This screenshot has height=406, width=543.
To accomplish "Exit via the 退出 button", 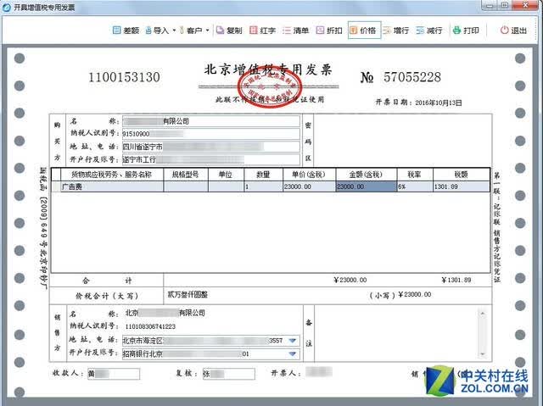I will click(x=513, y=31).
